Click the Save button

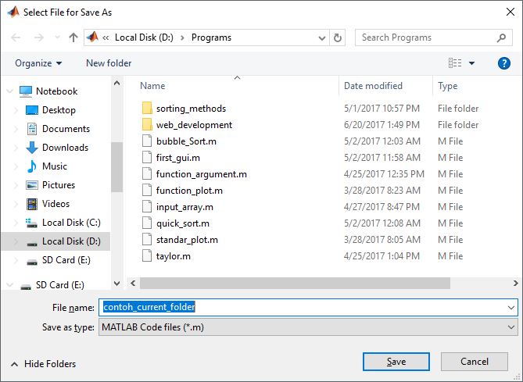(396, 362)
